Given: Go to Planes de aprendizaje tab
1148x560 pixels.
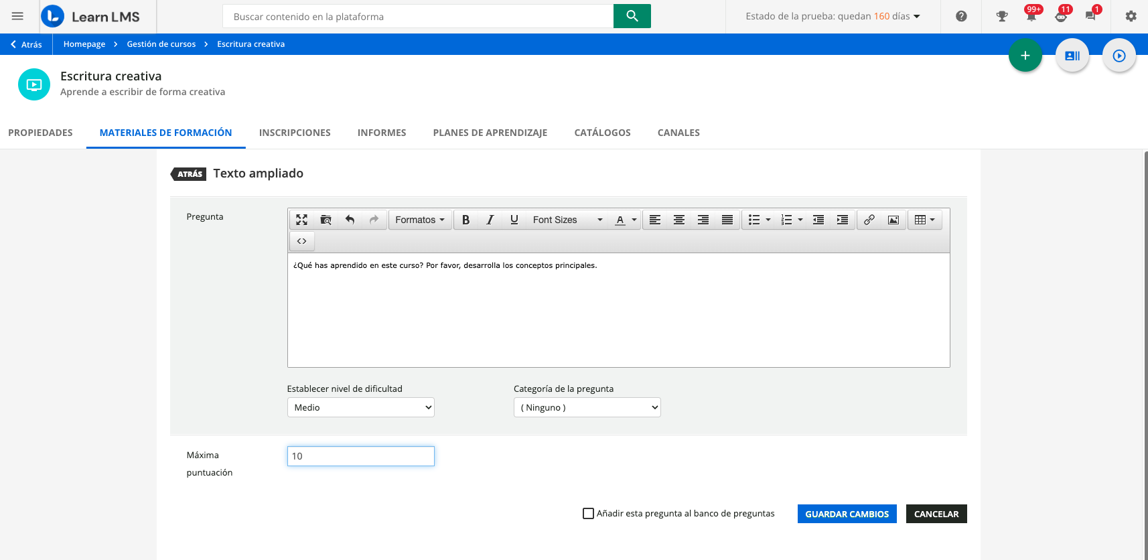Looking at the screenshot, I should pos(490,133).
